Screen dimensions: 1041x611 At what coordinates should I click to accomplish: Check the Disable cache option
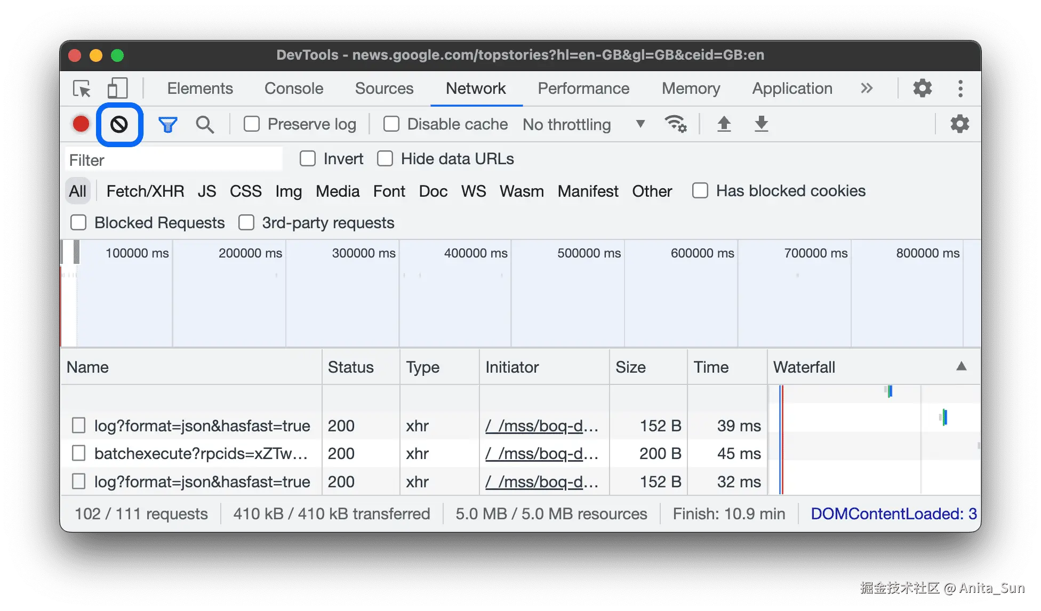point(391,124)
